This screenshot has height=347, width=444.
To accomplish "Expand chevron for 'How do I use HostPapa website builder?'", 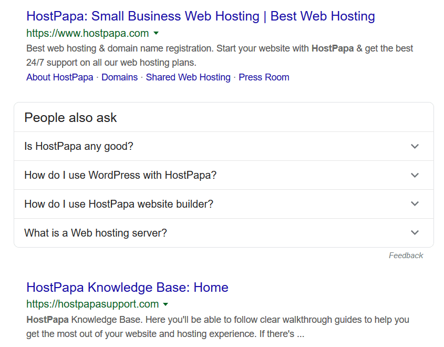I will (415, 204).
